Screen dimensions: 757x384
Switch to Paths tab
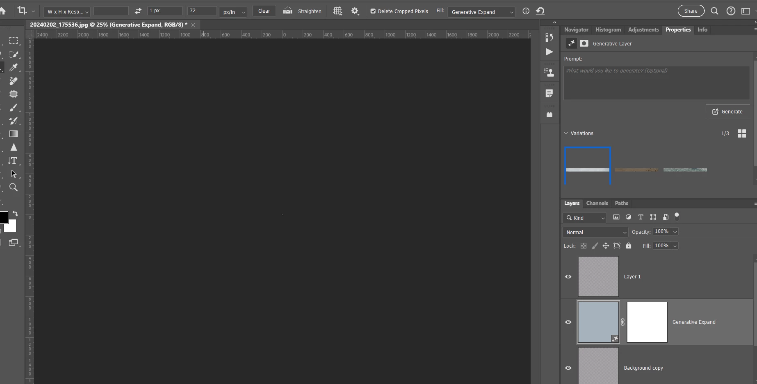click(622, 203)
